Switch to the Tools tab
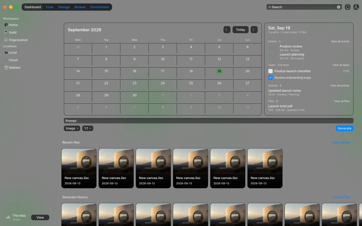 click(50, 7)
